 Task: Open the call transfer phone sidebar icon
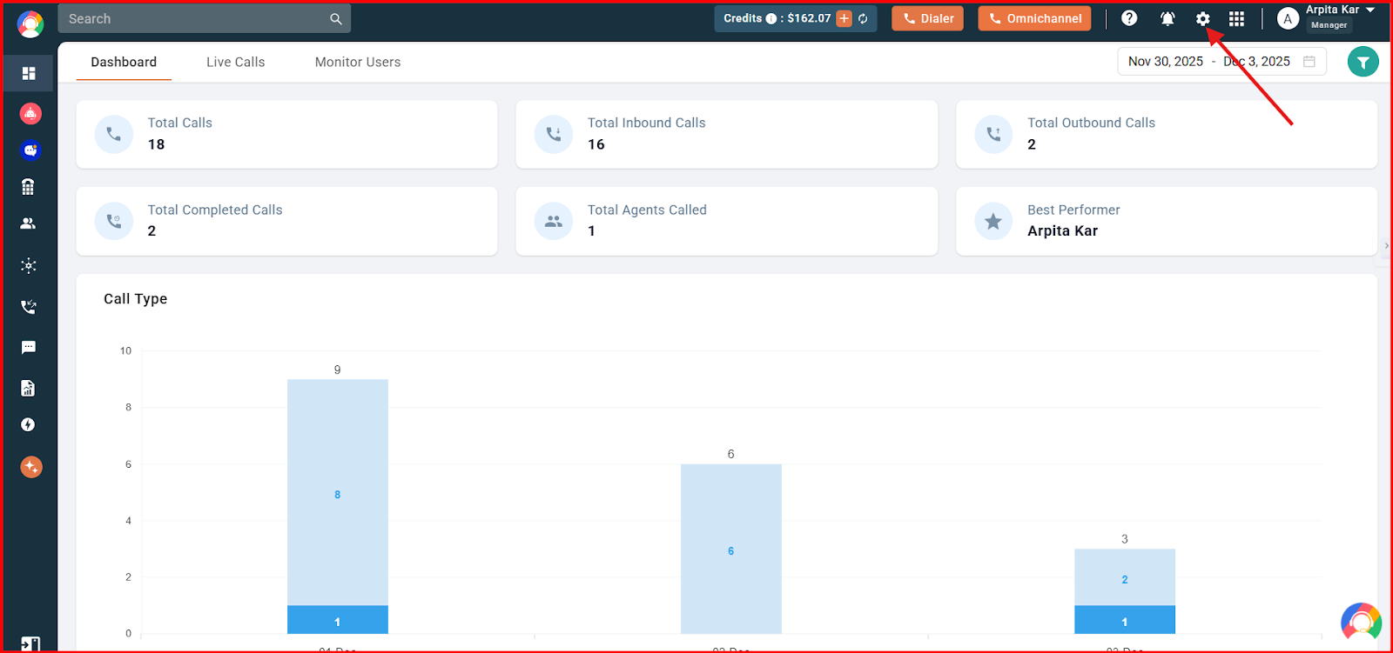(29, 306)
